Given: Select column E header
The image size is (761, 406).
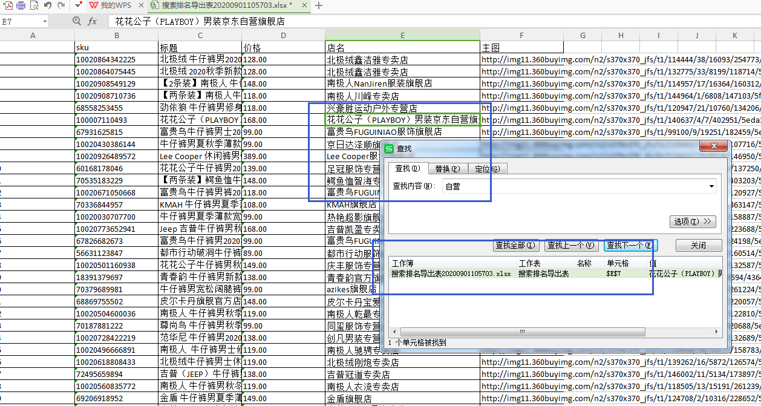Looking at the screenshot, I should (402, 36).
